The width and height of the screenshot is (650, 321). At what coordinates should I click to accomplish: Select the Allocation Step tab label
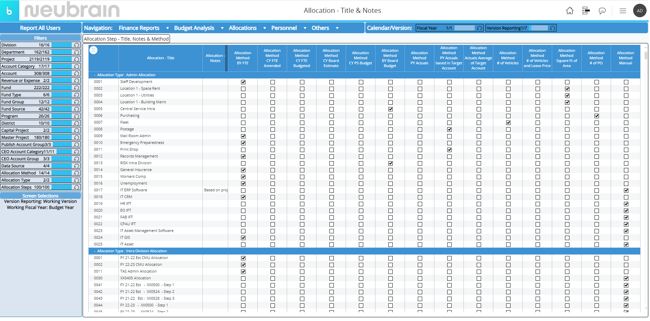[126, 39]
